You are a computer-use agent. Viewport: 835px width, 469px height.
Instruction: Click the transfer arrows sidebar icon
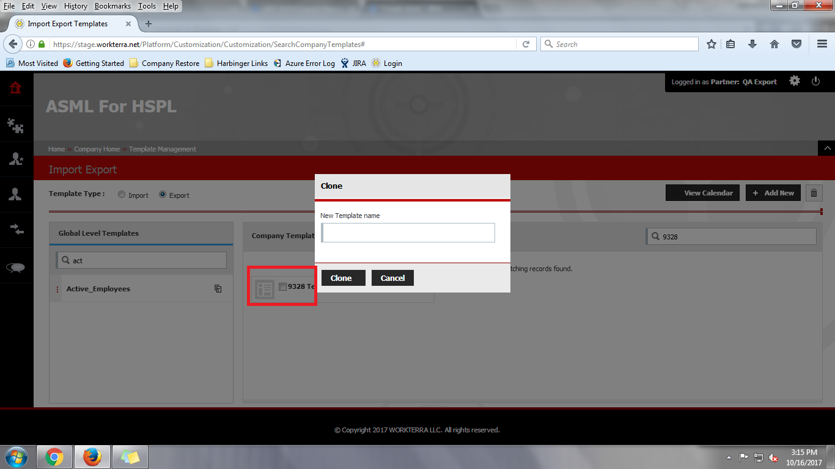pyautogui.click(x=16, y=230)
